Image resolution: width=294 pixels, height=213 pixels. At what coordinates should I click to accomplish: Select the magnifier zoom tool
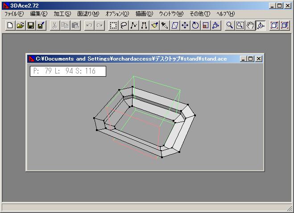click(x=229, y=25)
